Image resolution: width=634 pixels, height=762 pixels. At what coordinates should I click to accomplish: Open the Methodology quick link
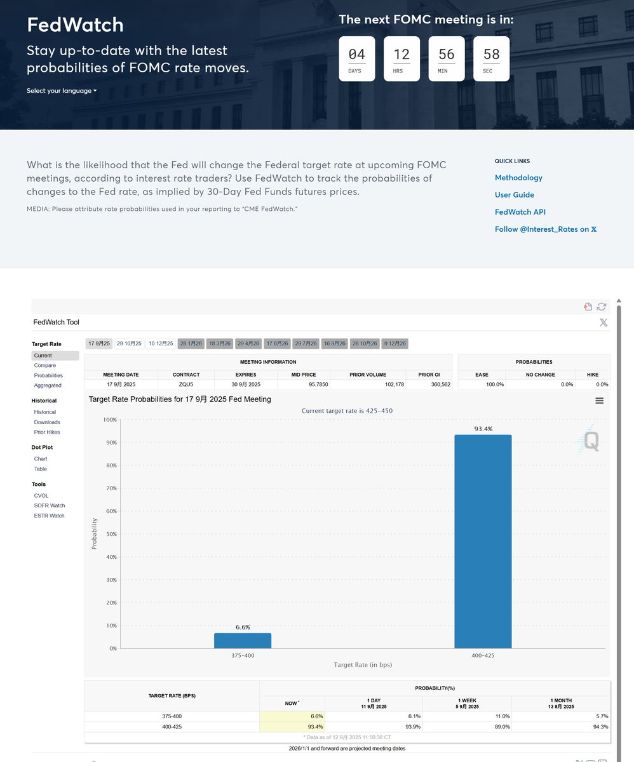coord(518,178)
